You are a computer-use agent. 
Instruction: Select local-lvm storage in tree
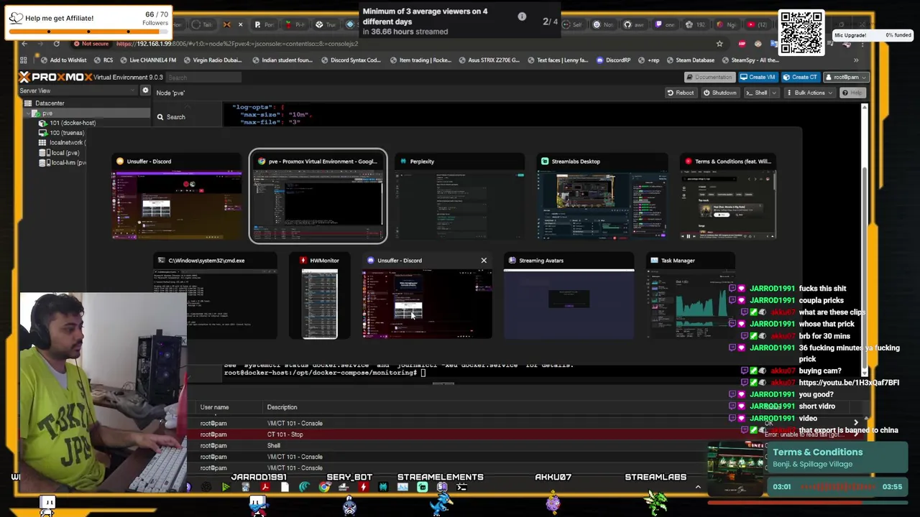coord(63,163)
